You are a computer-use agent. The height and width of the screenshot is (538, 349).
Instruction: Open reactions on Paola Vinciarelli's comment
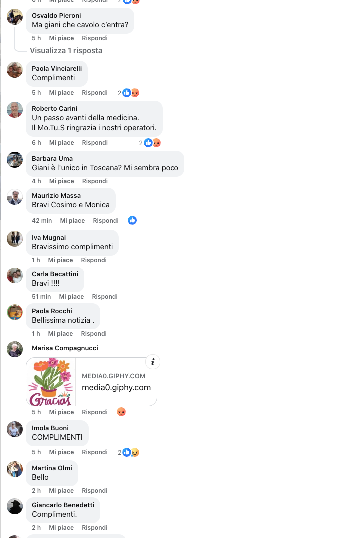point(128,93)
